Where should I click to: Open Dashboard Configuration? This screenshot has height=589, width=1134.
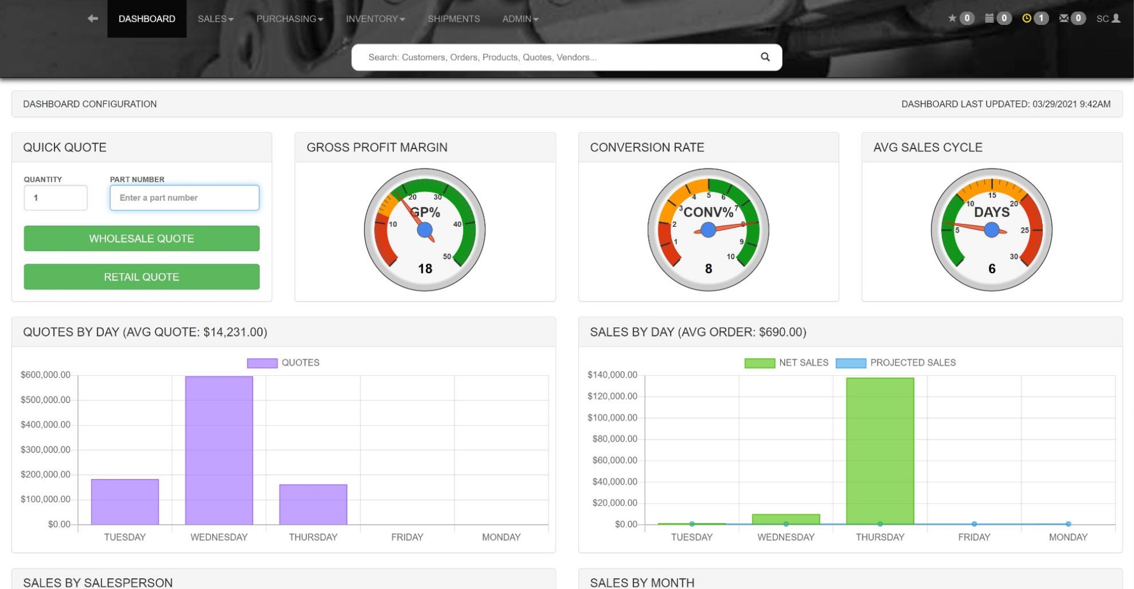pos(90,104)
